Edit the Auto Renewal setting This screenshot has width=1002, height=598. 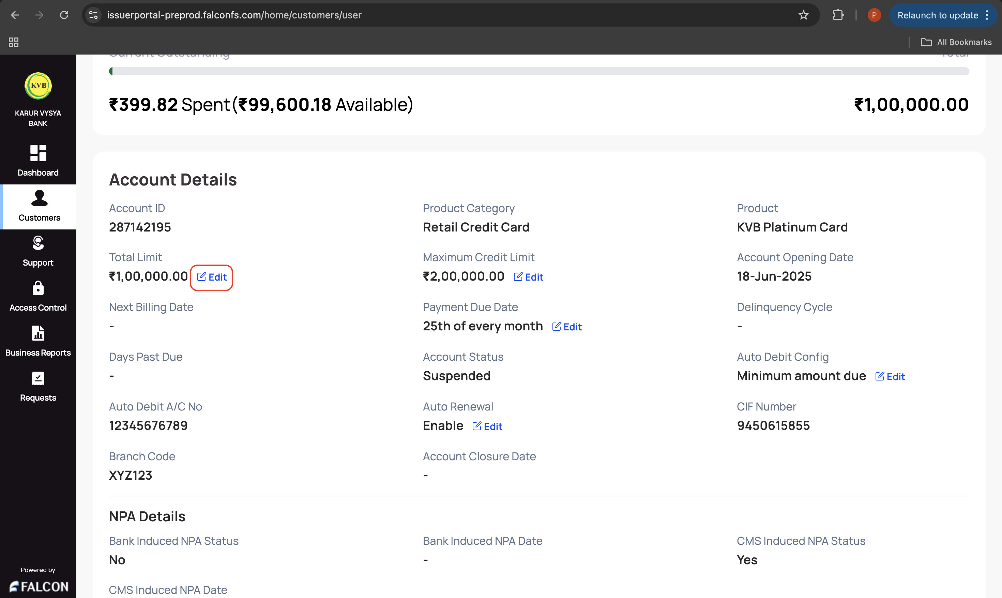point(487,426)
